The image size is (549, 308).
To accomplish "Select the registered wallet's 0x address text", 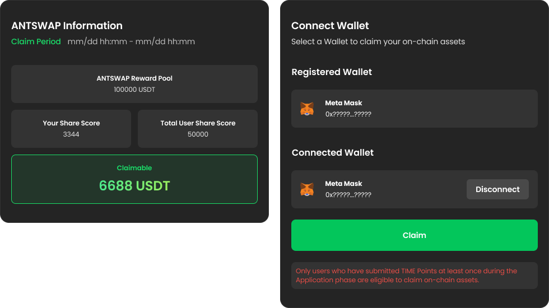I will pyautogui.click(x=348, y=114).
